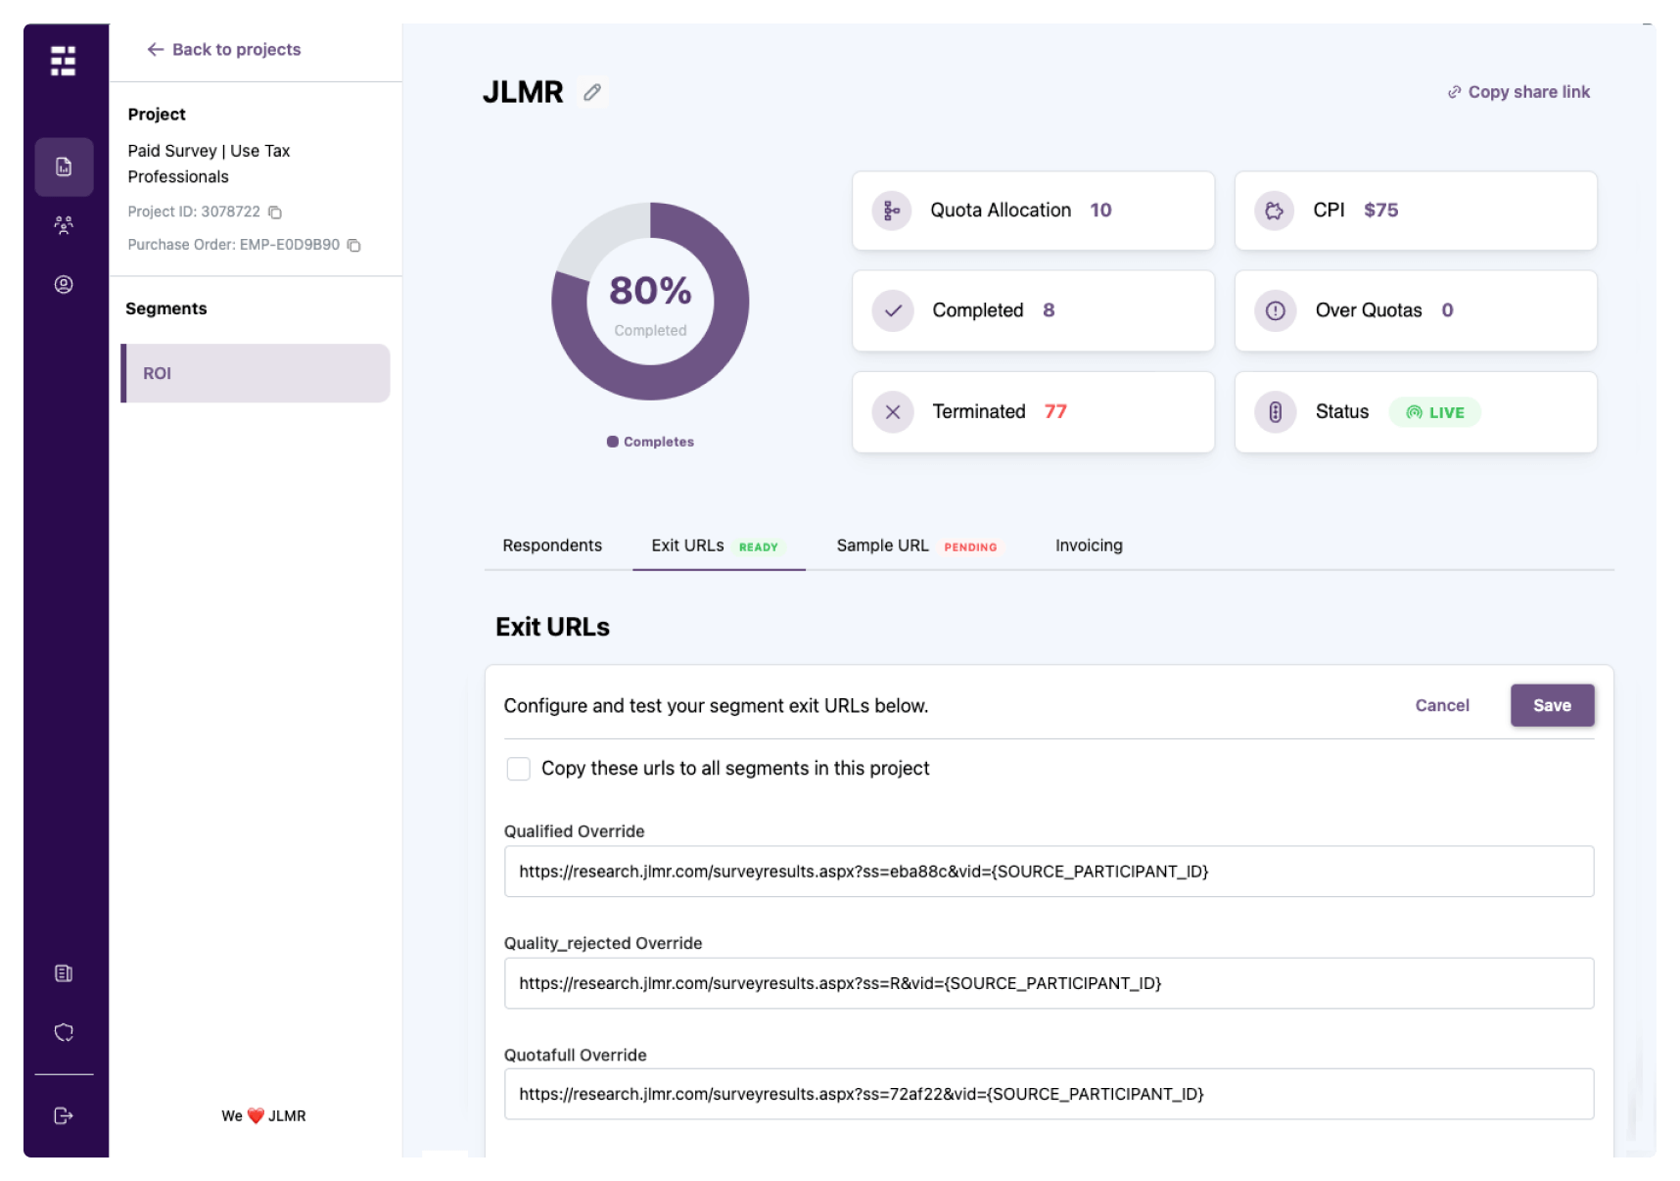Click the Segments heading
1680x1181 pixels.
166,308
